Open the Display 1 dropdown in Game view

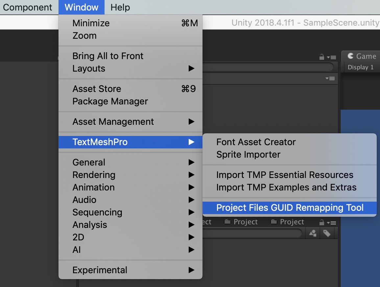point(360,67)
